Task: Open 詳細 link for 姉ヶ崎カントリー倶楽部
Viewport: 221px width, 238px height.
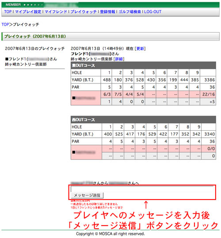Action: coord(119,59)
